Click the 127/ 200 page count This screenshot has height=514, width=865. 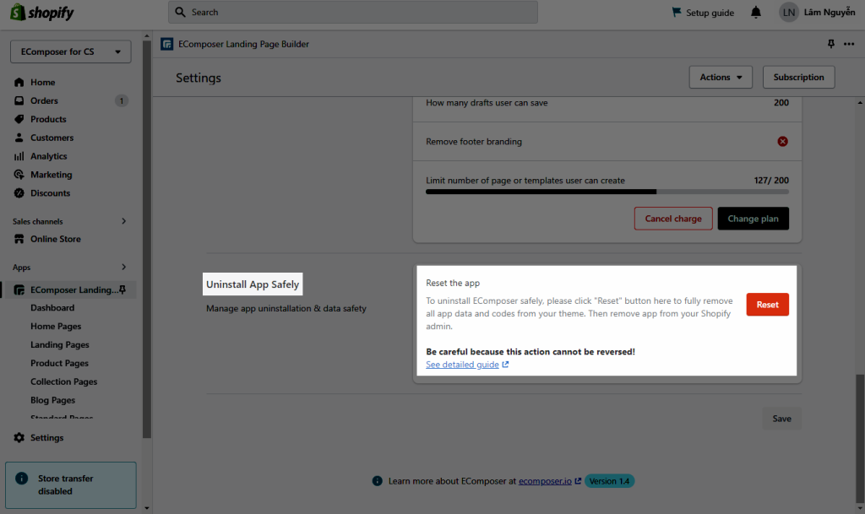[771, 180]
